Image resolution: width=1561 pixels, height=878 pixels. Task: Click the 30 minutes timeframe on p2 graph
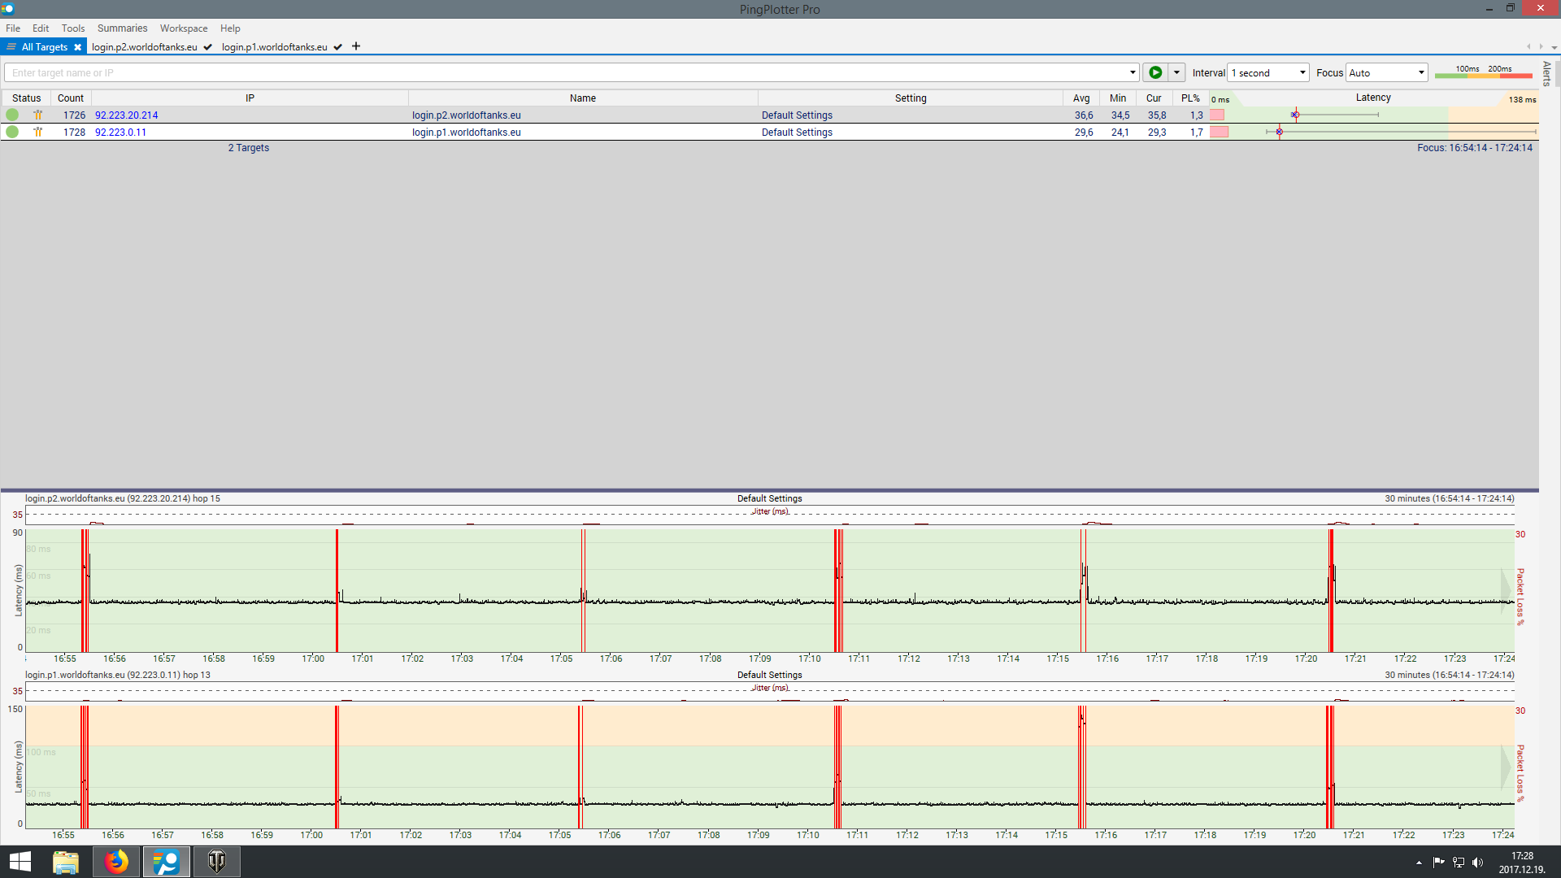(x=1449, y=498)
